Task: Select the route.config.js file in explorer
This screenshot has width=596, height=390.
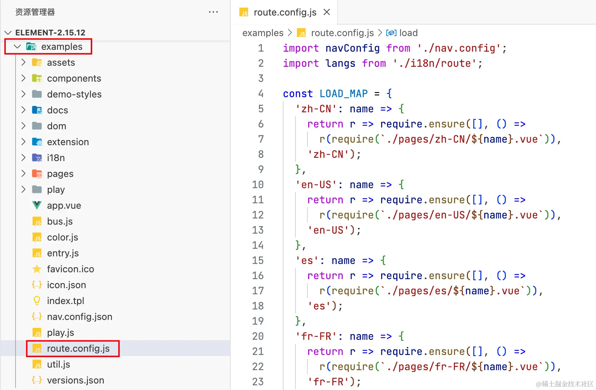Action: 78,348
